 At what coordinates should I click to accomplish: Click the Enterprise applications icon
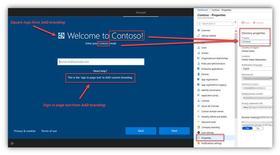[198, 69]
